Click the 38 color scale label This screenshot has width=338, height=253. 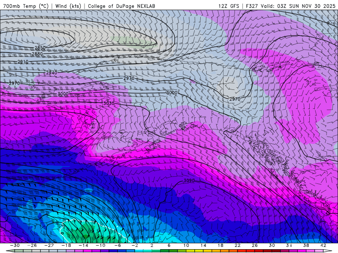[306, 245]
